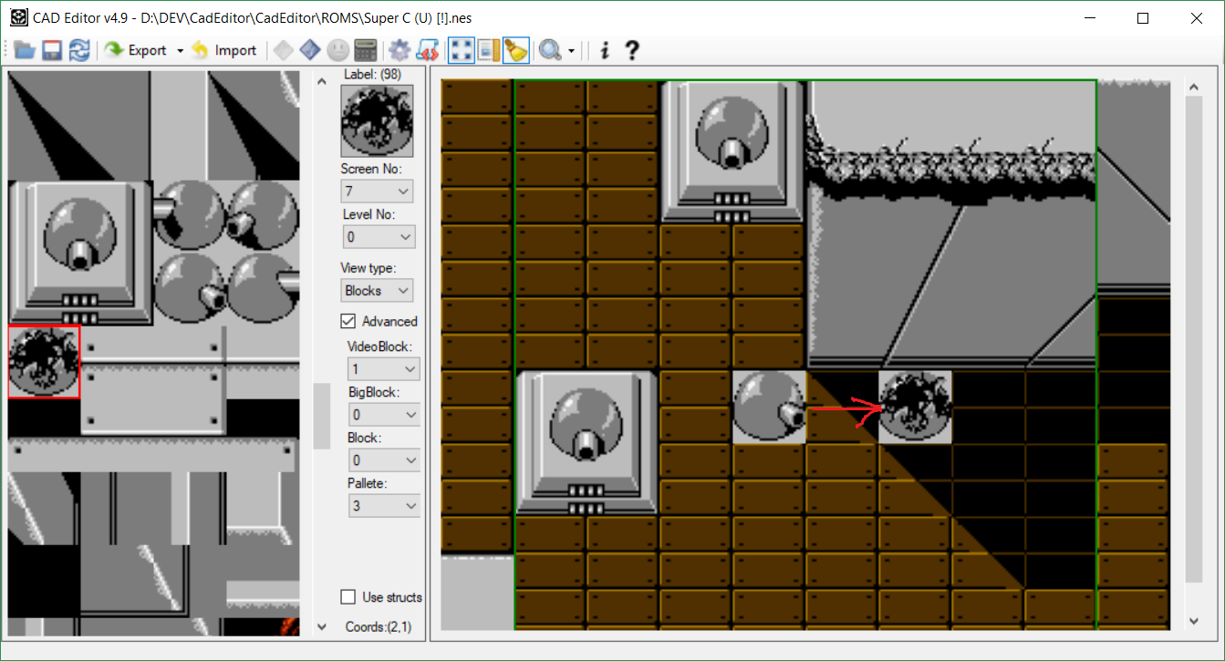This screenshot has height=661, width=1225.
Task: Open the Level No dropdown
Action: pos(379,236)
